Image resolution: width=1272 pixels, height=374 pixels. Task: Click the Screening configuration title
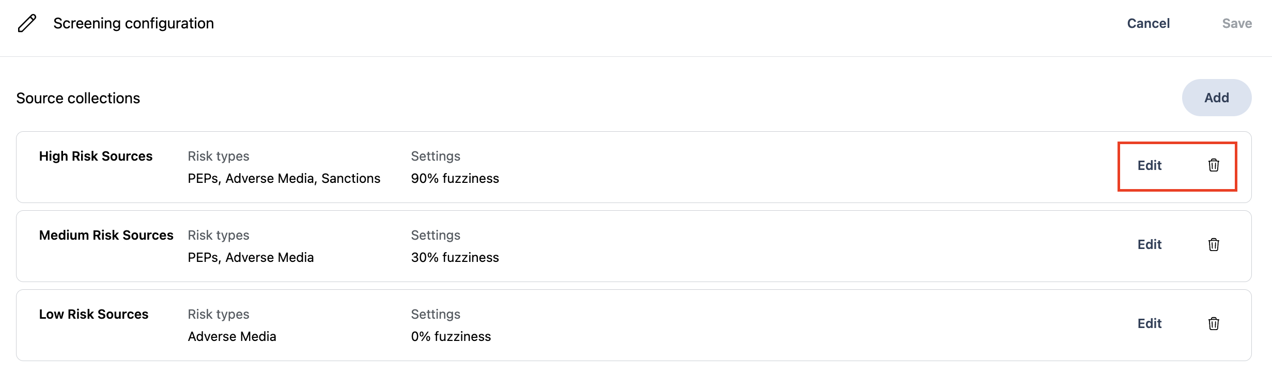[133, 23]
